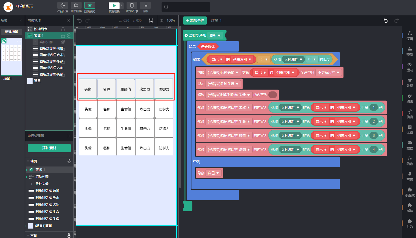Focus the top search field
Image resolution: width=416 pixels, height=238 pixels.
coord(186,7)
